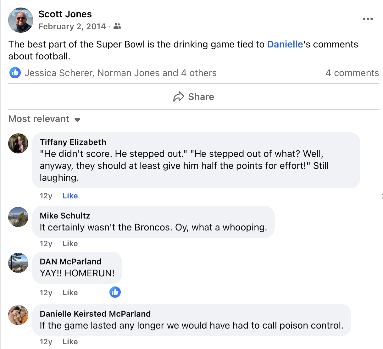The image size is (383, 349).
Task: Click the tagged Danielle link in post
Action: (285, 44)
